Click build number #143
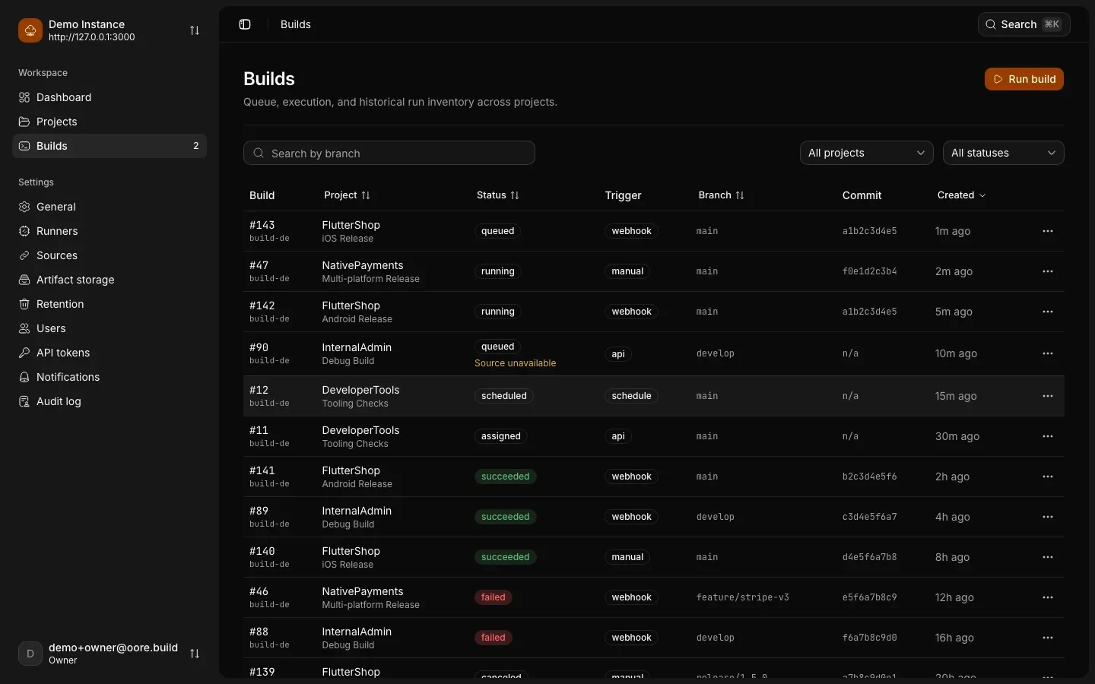 [x=262, y=225]
